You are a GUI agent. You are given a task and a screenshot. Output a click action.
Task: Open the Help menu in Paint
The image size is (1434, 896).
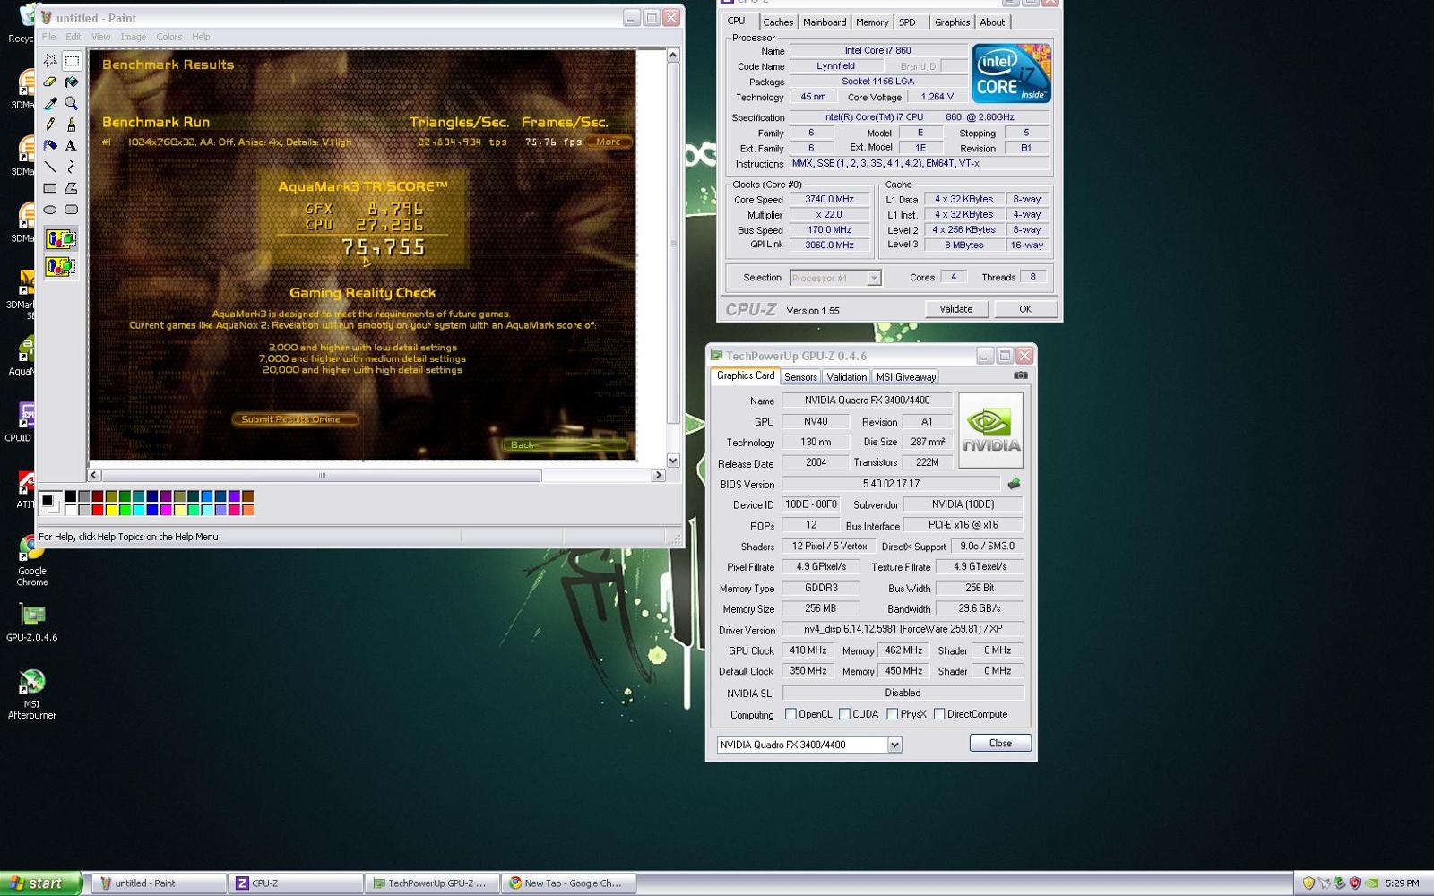(x=201, y=37)
